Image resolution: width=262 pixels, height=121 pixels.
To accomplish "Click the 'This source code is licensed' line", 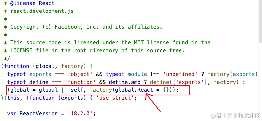I will [x=107, y=43].
